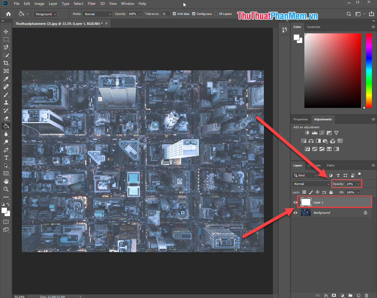This screenshot has height=298, width=377.
Task: Open the Brightness/Contrast adjustment in Adjustments panel
Action: (x=307, y=132)
